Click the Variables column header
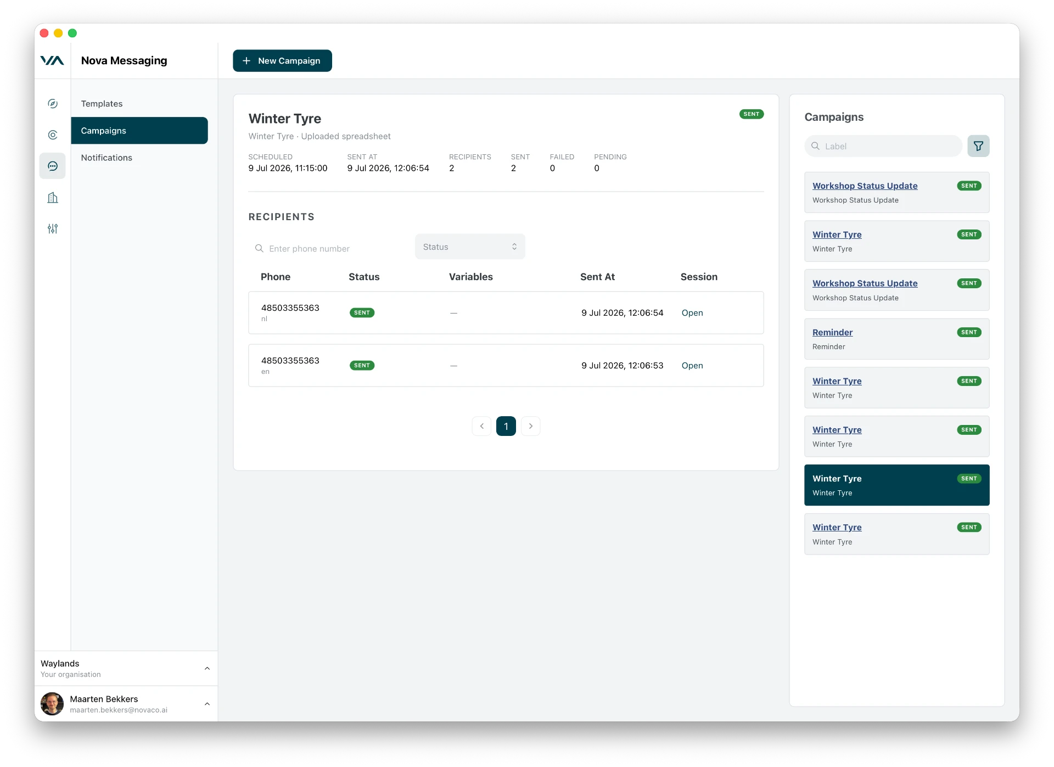 (x=471, y=277)
